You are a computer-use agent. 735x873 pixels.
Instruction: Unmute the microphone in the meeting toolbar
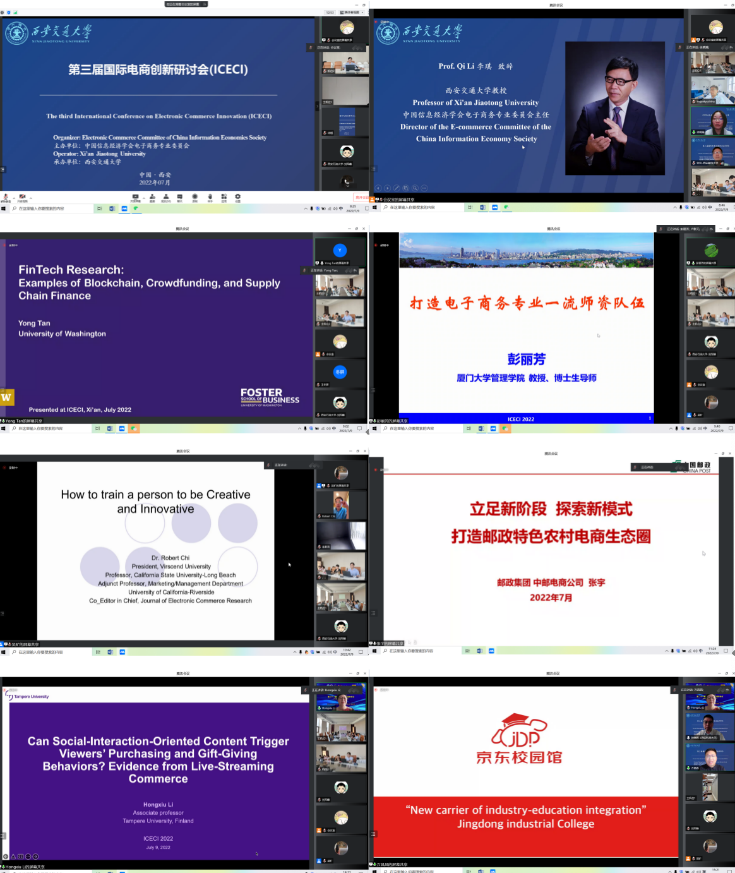[6, 197]
